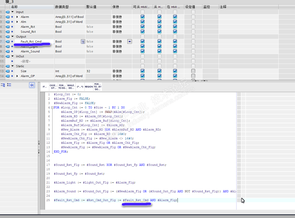Screen dimensions: 295x218
Task: Click the left pane collapse arrow handle
Action: tap(39, 144)
